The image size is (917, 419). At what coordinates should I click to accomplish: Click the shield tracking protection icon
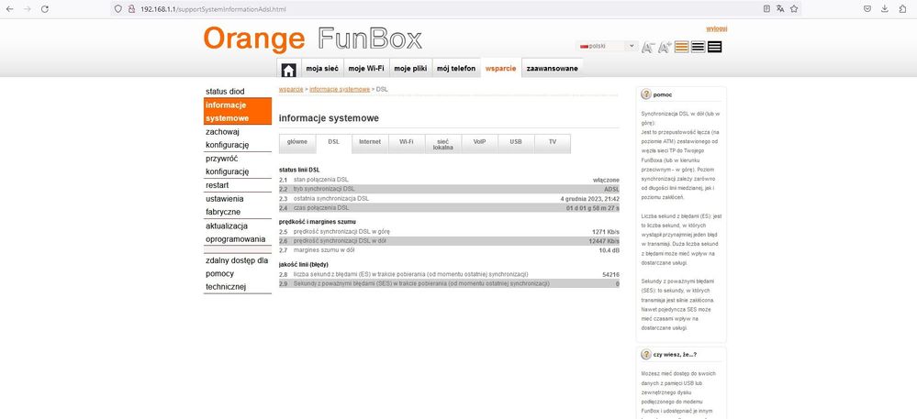[118, 9]
